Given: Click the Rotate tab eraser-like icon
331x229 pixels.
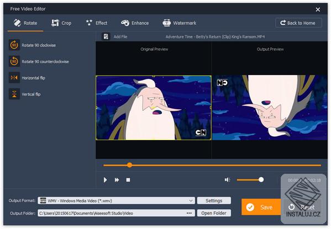Looking at the screenshot, I should tap(17, 23).
